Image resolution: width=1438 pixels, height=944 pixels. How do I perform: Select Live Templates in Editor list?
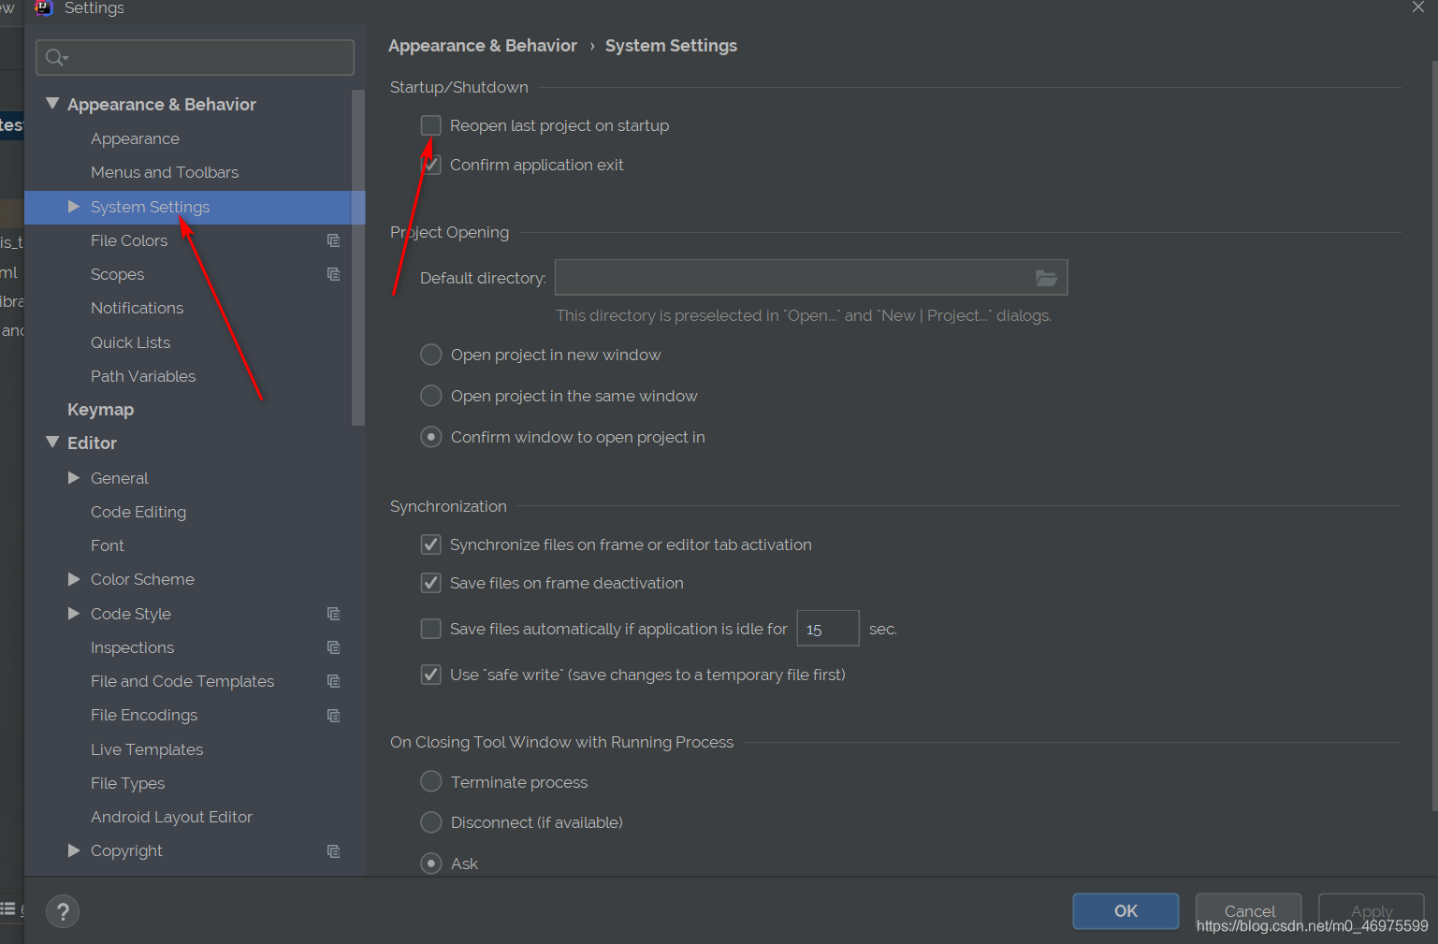(147, 749)
